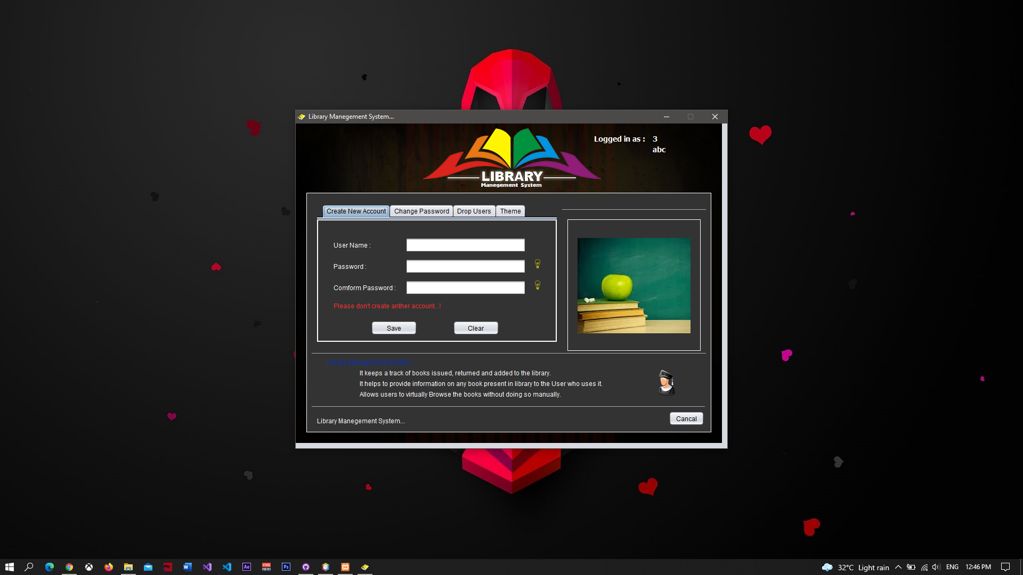Click the Save button
This screenshot has width=1023, height=575.
click(394, 327)
